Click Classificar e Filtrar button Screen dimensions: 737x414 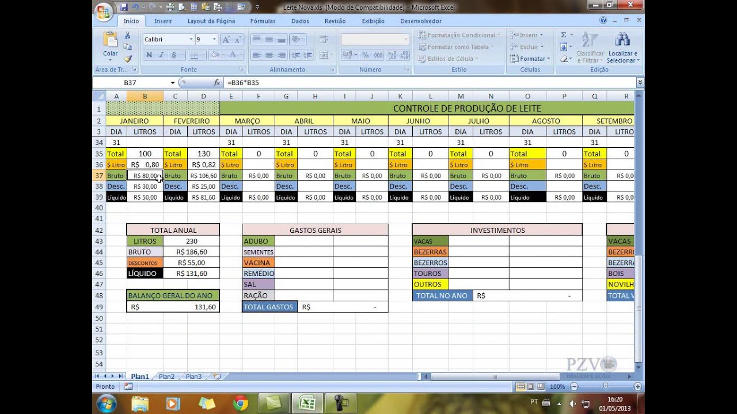pos(590,47)
